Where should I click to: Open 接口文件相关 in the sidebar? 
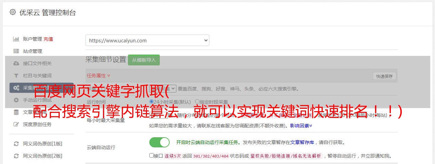click(x=37, y=63)
